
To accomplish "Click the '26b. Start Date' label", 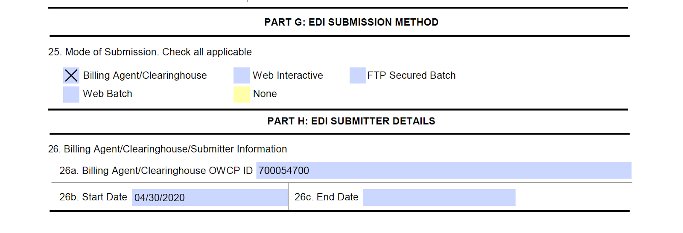I will tap(93, 197).
